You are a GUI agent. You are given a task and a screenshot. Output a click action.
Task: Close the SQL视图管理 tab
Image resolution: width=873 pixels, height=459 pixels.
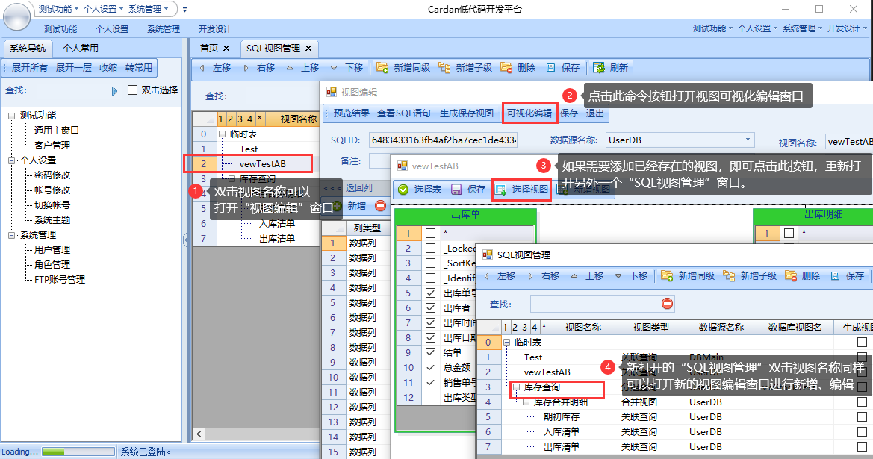click(x=308, y=49)
